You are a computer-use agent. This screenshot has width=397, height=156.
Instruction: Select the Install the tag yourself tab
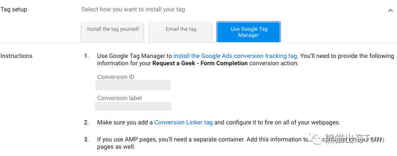[x=113, y=32]
